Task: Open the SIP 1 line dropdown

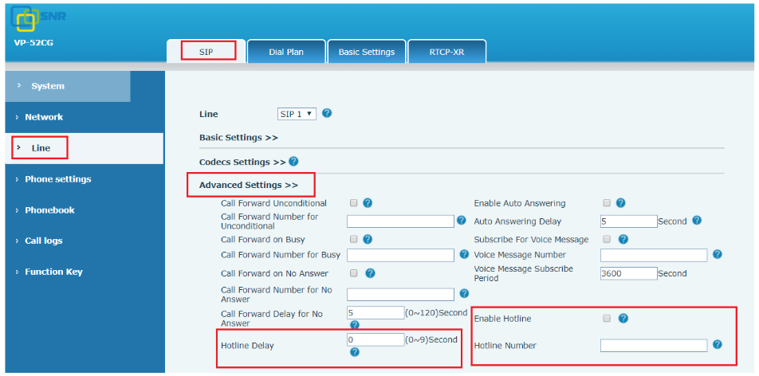Action: click(x=297, y=115)
